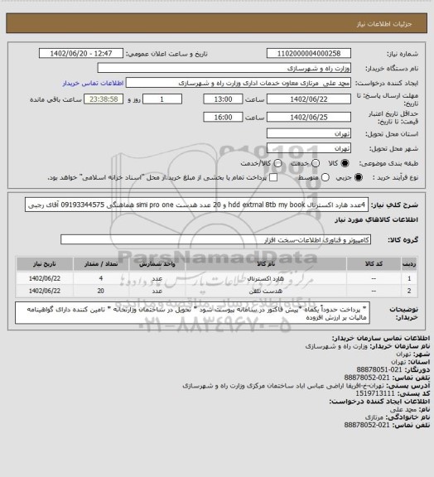Click the نام کالا column header
The image size is (434, 477).
pos(266,264)
